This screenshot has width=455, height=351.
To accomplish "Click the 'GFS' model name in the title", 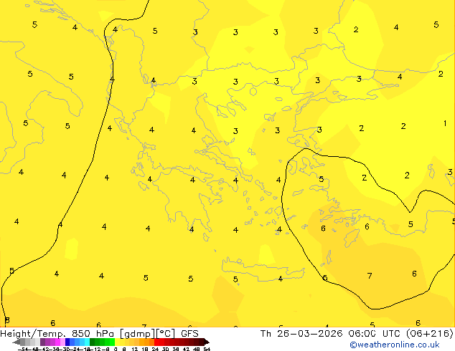I will (x=189, y=334).
